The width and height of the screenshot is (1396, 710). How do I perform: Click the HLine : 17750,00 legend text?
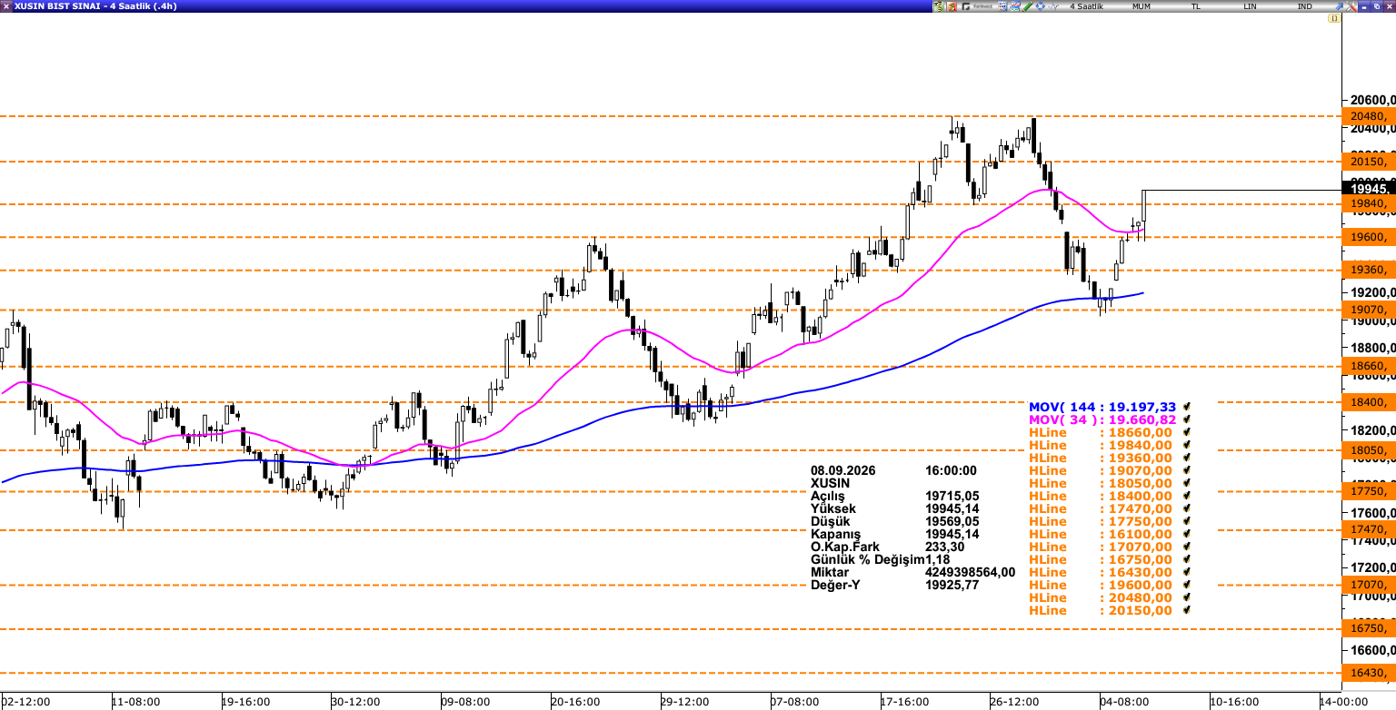coord(1100,522)
